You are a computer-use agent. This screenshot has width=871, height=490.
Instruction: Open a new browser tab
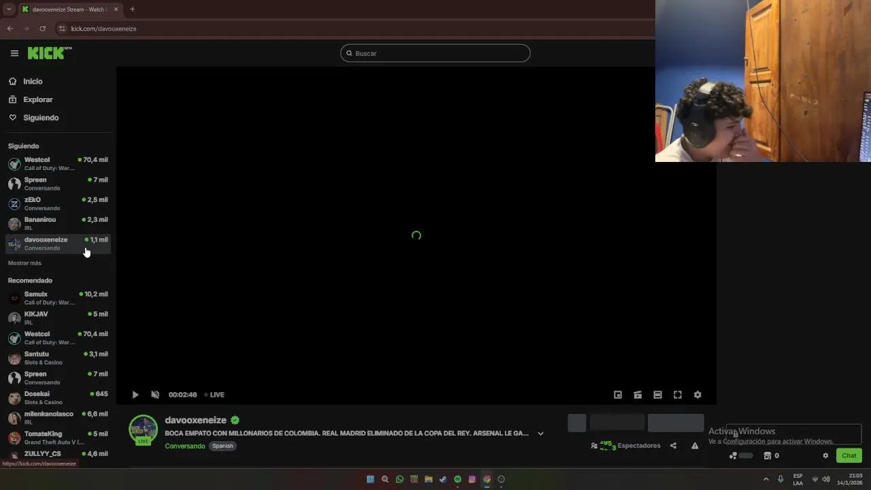click(x=132, y=10)
